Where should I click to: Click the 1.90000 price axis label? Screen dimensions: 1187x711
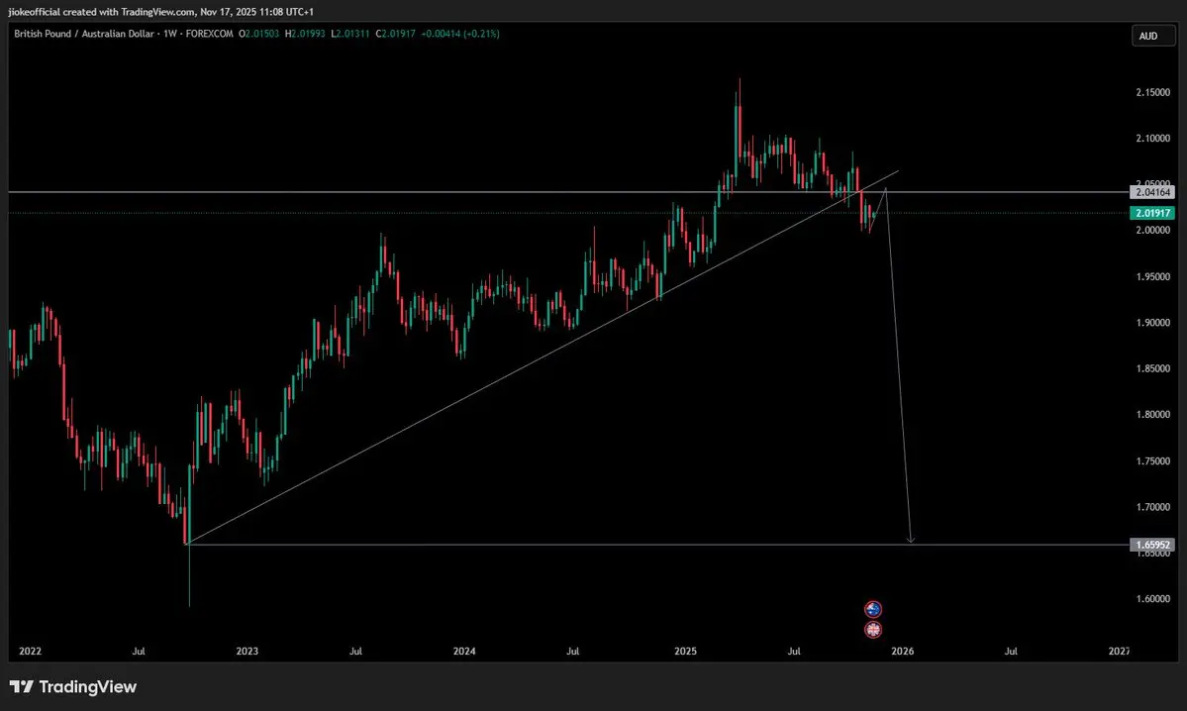coord(1152,323)
